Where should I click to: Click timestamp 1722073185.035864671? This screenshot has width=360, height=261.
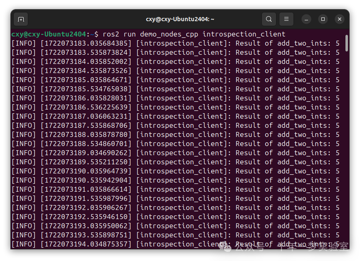(x=86, y=80)
